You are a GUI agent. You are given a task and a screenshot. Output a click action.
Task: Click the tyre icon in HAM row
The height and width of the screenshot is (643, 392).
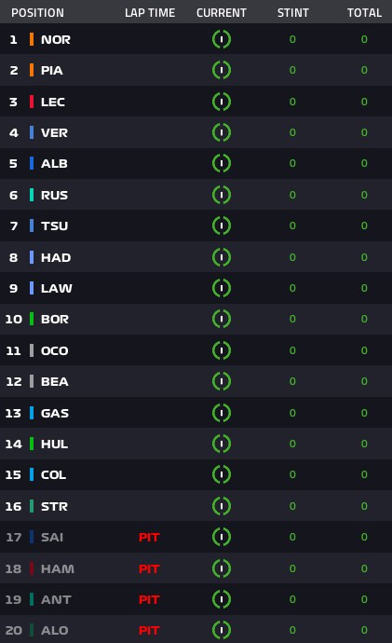[222, 568]
